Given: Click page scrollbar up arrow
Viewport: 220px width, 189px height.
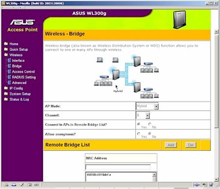Looking at the screenshot, I should coord(216,32).
